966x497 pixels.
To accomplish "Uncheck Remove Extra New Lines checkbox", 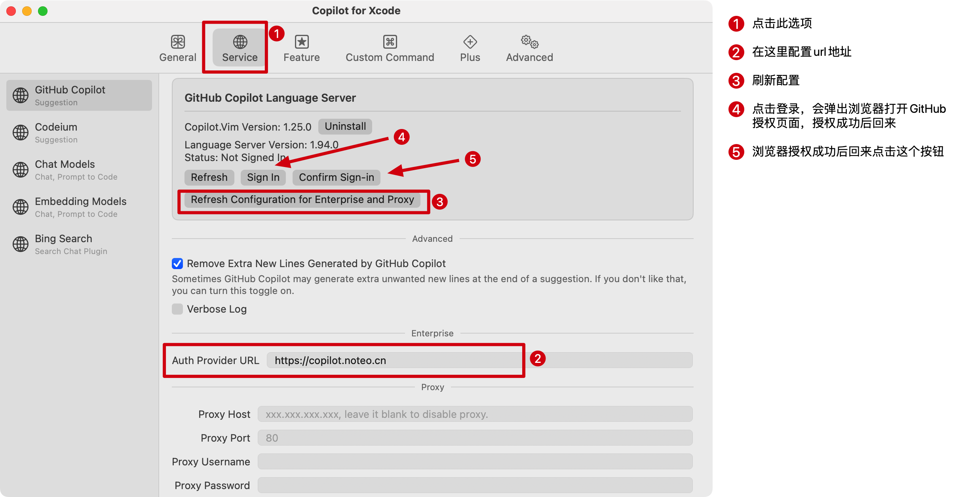I will (177, 264).
